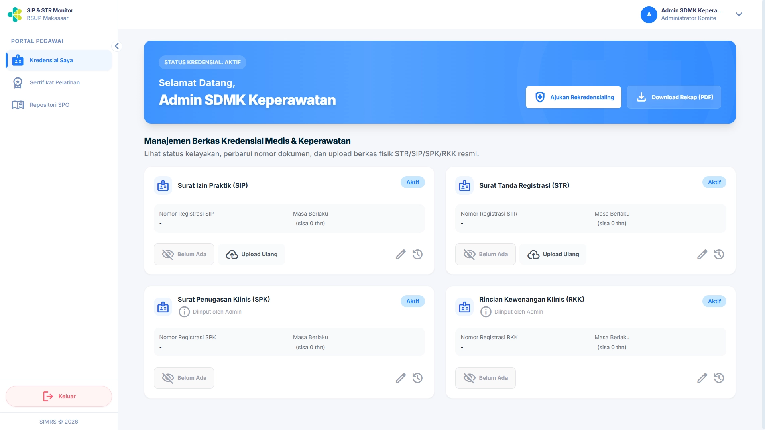
Task: Collapse the sidebar with the chevron button
Action: tap(116, 46)
